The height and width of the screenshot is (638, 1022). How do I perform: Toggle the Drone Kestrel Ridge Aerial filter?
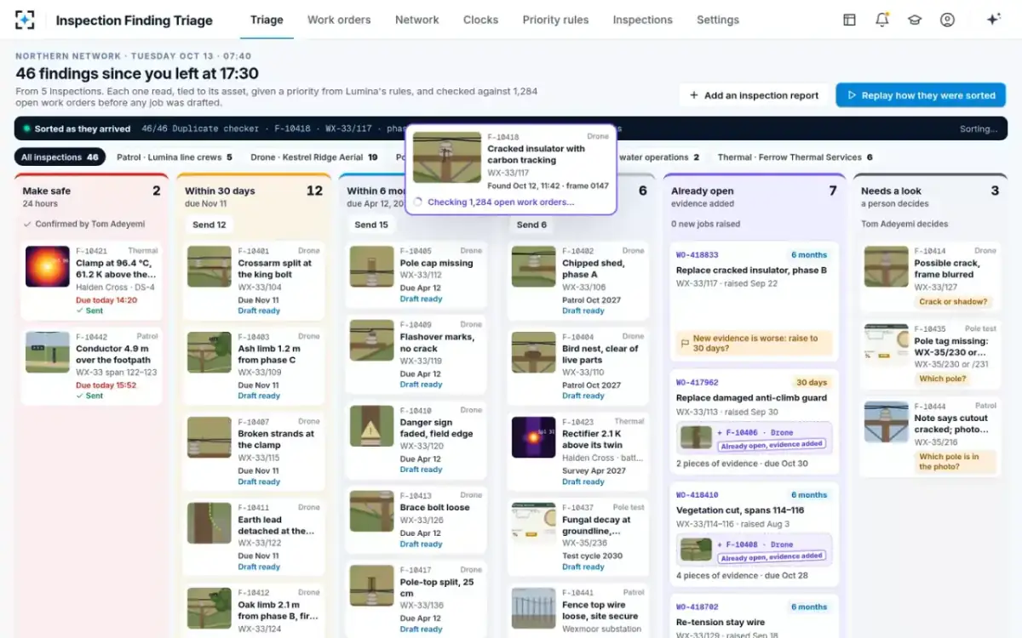313,157
